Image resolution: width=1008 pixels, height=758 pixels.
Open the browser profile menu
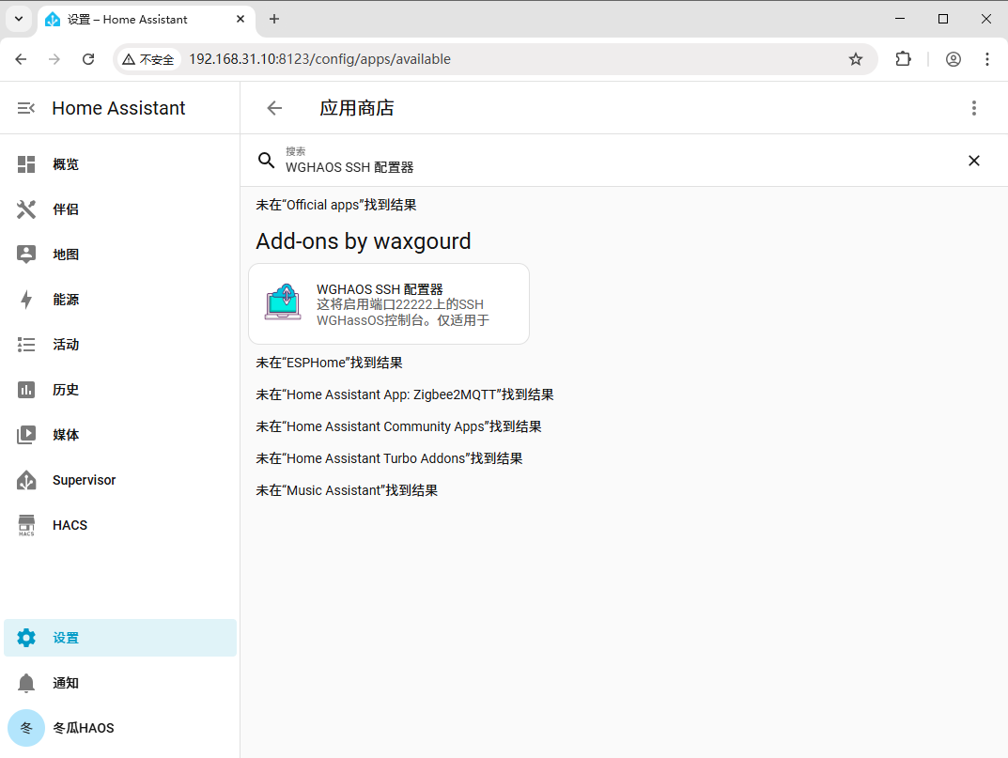(954, 59)
